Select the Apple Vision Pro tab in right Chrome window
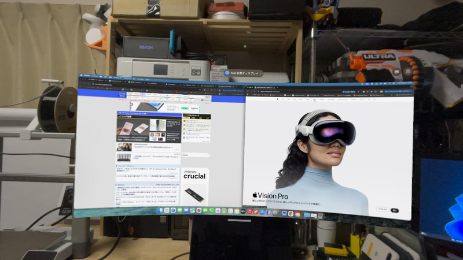The height and width of the screenshot is (260, 463). [x=263, y=87]
